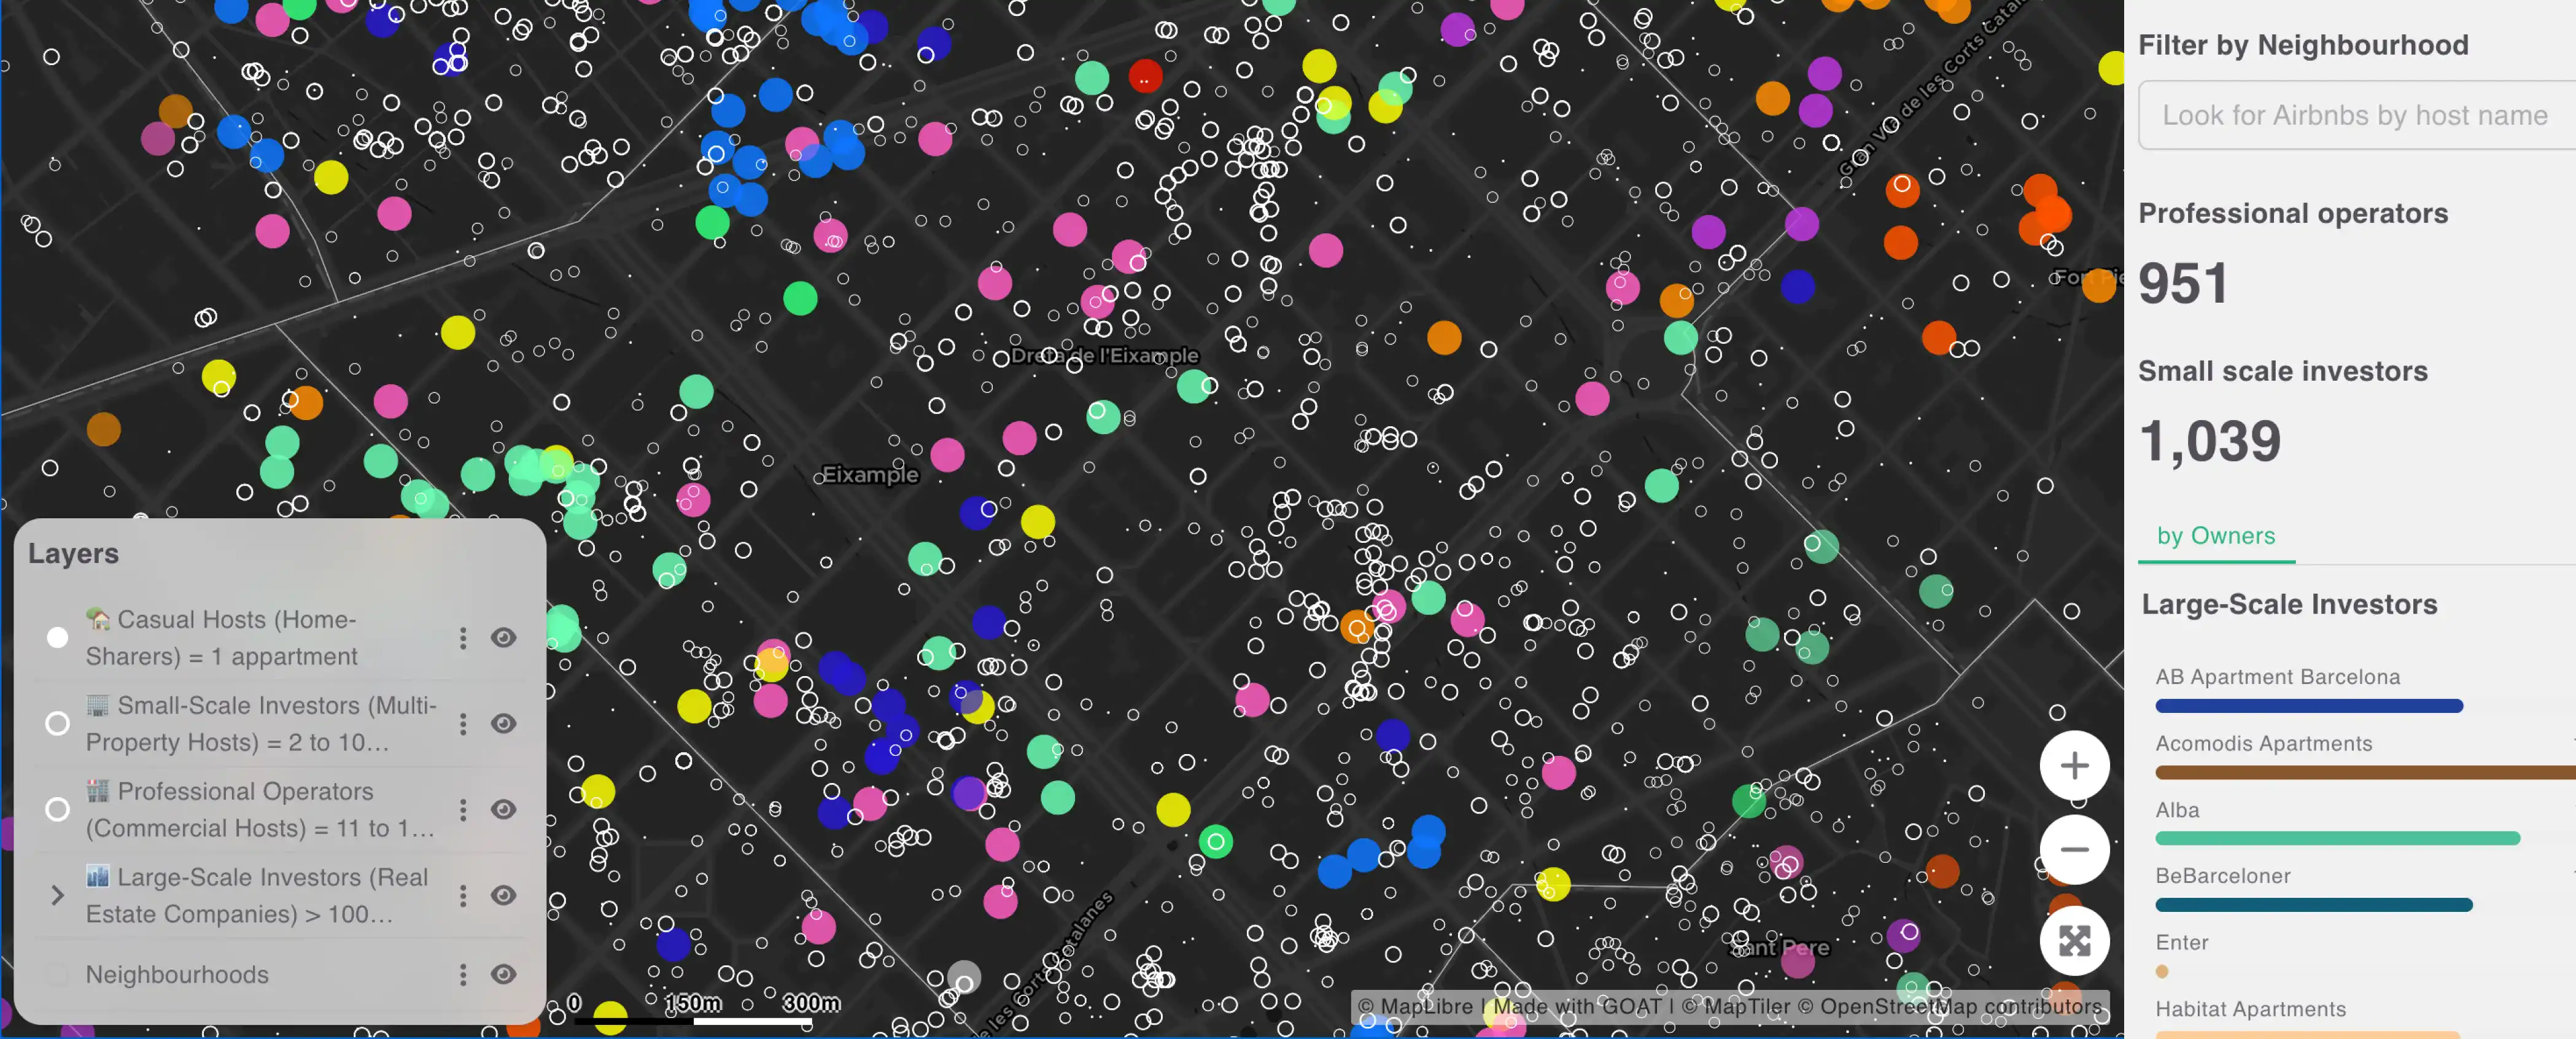Expand the Large-Scale Investors layer group

coord(57,896)
